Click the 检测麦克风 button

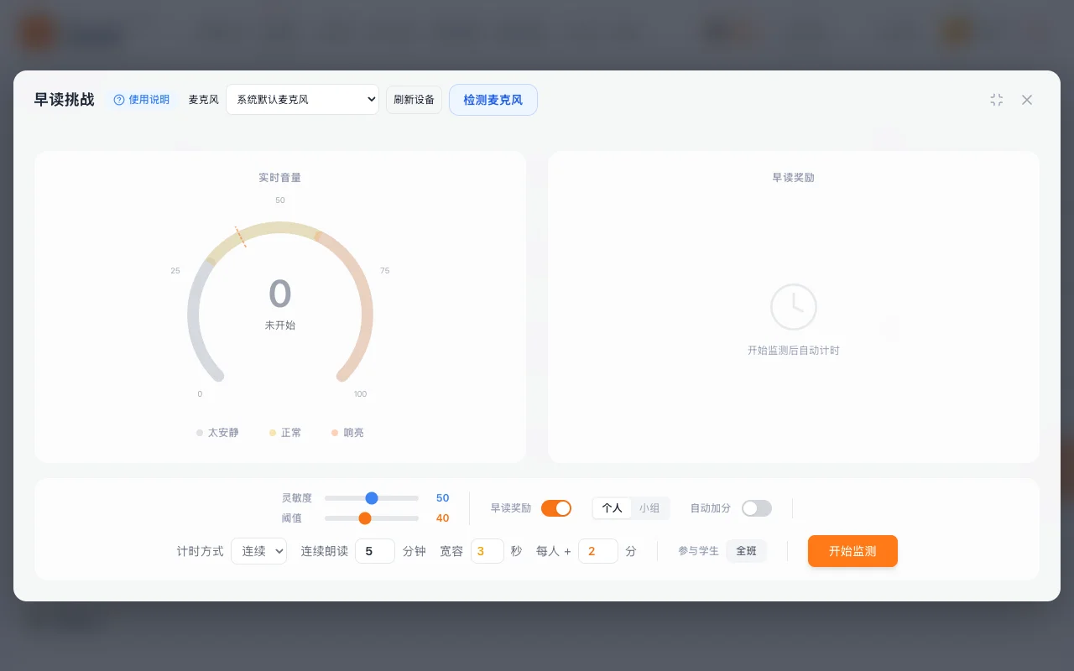coord(493,100)
